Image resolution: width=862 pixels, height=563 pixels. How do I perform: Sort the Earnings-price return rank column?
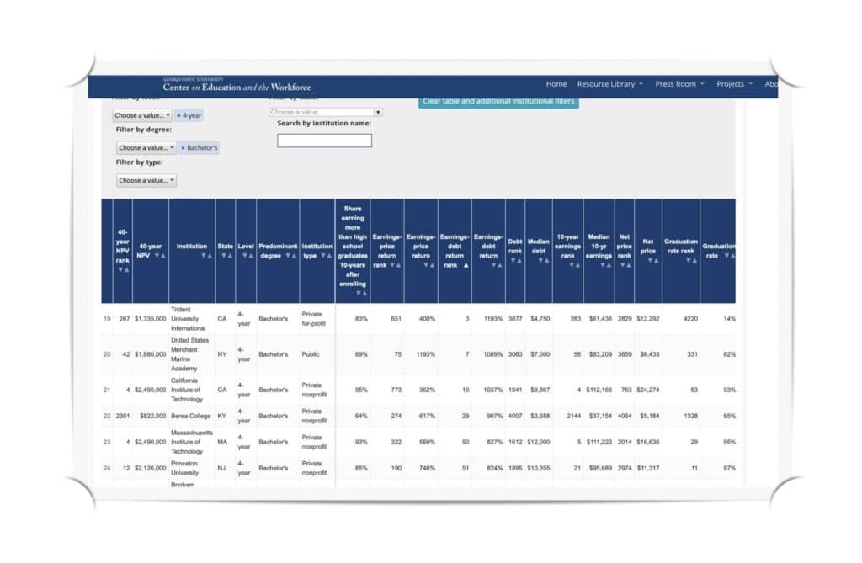click(392, 264)
